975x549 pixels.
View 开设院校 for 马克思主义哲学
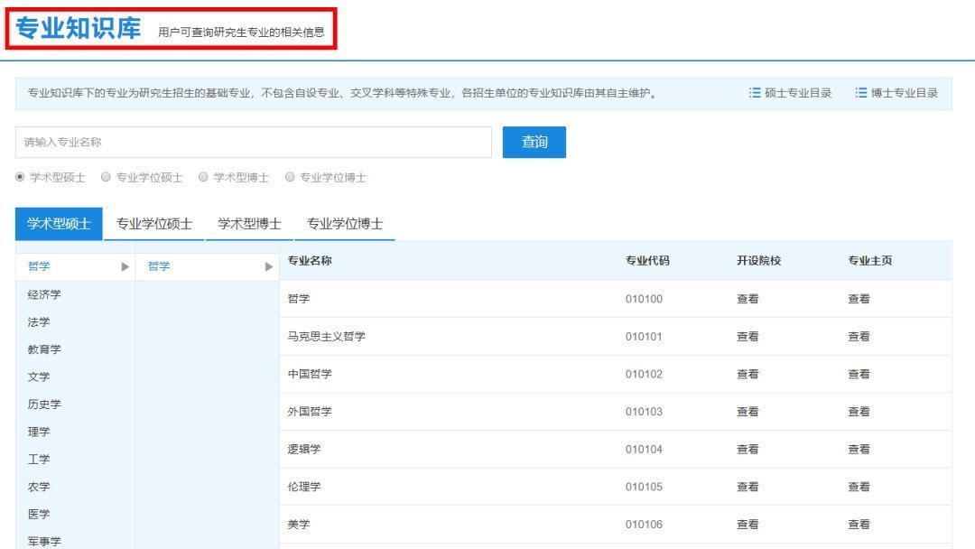coord(747,336)
